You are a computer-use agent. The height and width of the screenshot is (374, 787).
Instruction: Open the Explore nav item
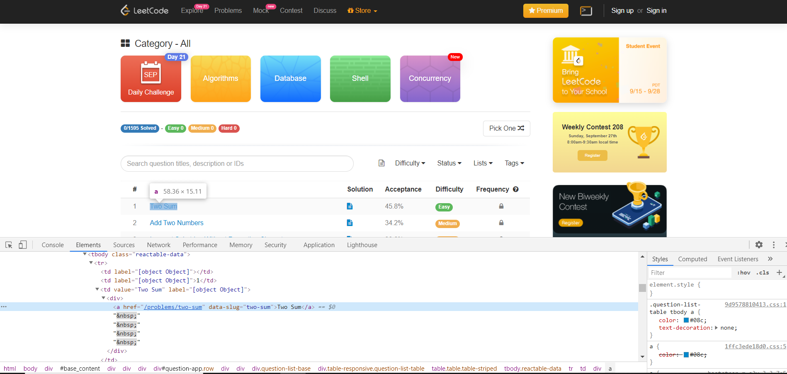point(192,11)
